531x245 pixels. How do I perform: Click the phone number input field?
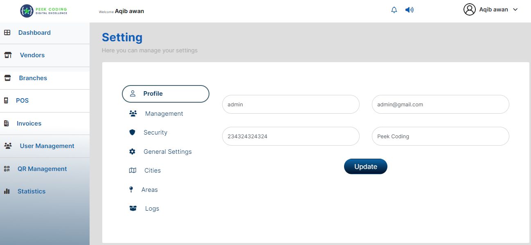(290, 137)
